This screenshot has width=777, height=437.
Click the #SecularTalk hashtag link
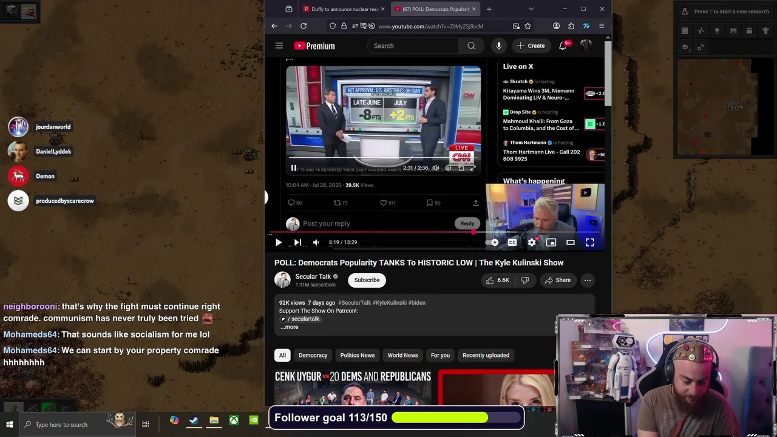(x=355, y=303)
